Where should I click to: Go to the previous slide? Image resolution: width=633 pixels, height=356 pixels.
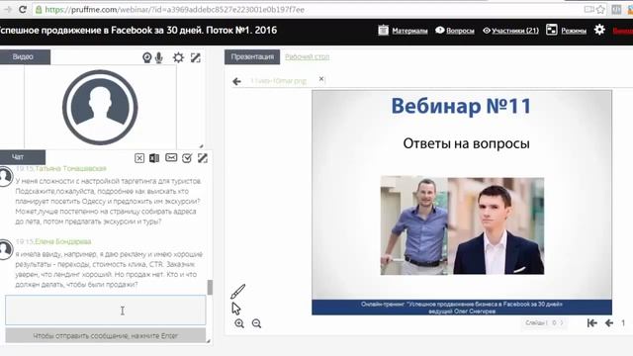(609, 323)
